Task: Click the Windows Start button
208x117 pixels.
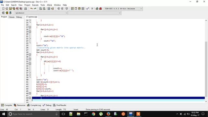Action: (x=4, y=114)
